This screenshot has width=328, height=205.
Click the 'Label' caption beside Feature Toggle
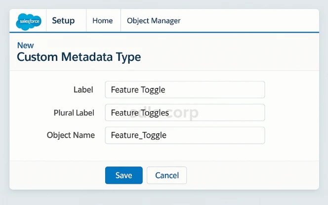(83, 90)
